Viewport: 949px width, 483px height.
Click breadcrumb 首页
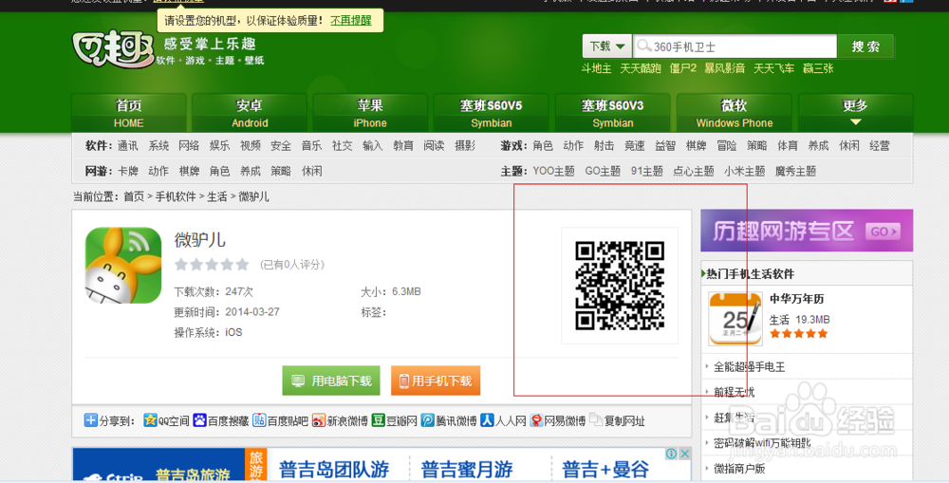coord(134,196)
